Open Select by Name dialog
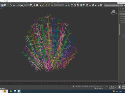Screen dimensions: 125x93 [x=5, y=5]
